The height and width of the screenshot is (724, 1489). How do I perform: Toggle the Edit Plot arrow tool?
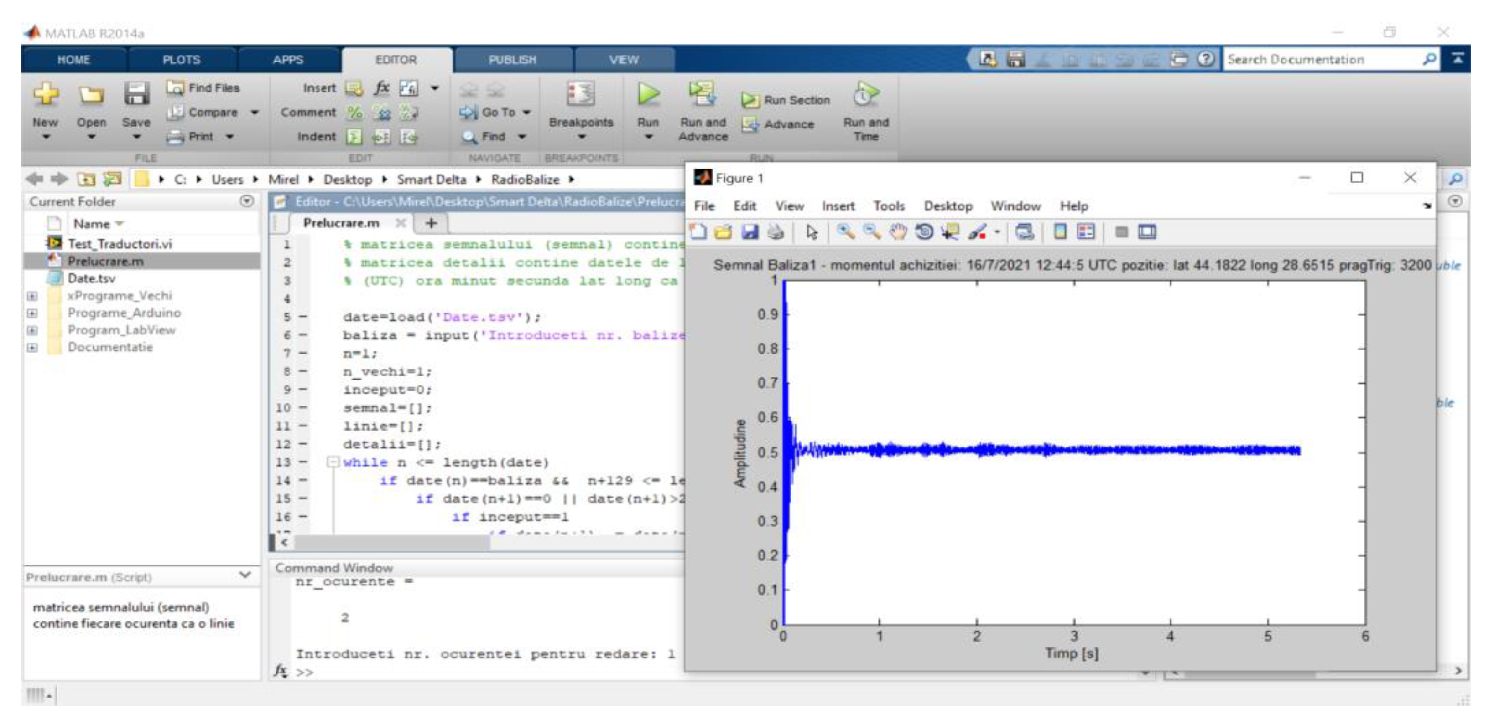(812, 232)
